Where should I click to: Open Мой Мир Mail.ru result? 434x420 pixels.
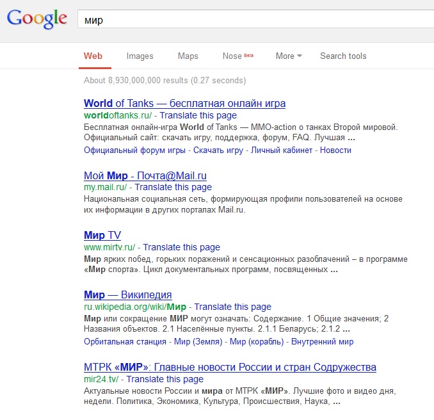145,175
